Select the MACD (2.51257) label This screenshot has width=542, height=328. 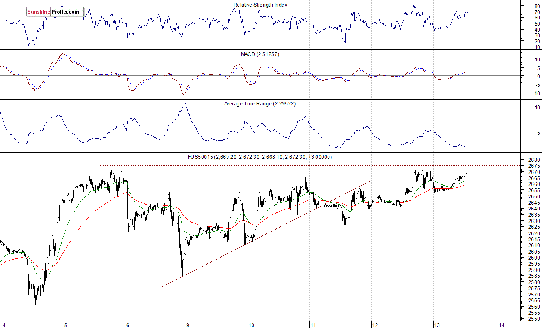tap(260, 54)
